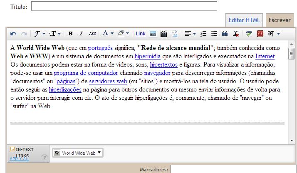Toggle Hindi transliteration tool

pos(271,34)
